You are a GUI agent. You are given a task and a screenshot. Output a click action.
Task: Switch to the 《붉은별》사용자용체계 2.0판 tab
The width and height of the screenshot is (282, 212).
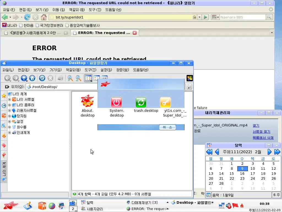(x=35, y=33)
